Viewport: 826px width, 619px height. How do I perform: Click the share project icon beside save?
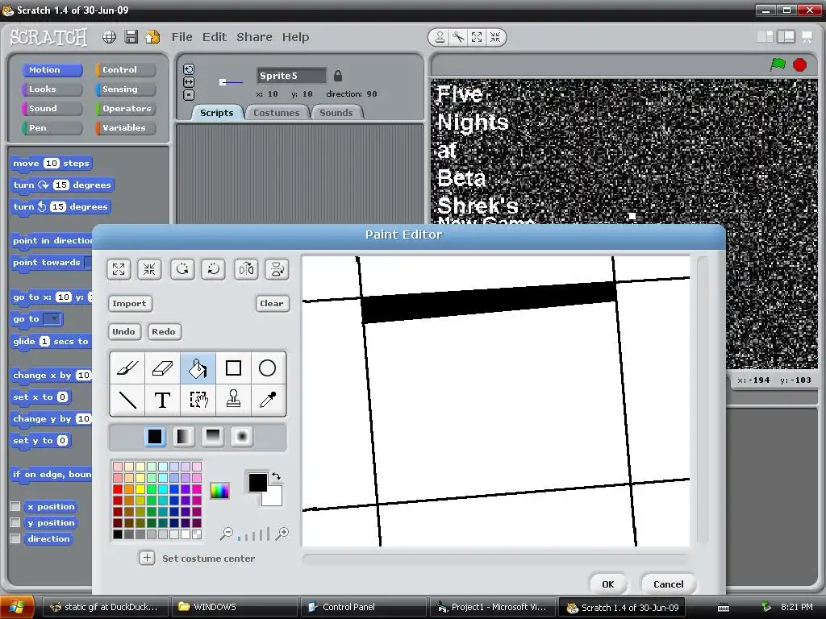(x=152, y=37)
